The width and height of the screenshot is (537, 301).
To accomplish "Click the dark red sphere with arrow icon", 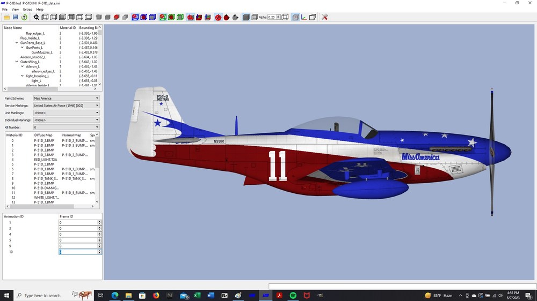I will (x=227, y=17).
